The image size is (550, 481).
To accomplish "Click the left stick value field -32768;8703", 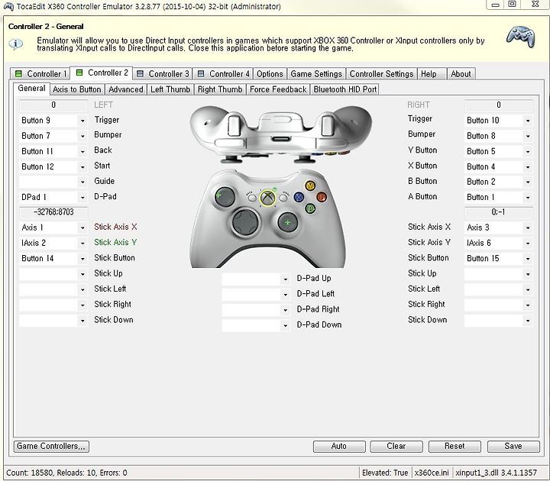I will (53, 212).
